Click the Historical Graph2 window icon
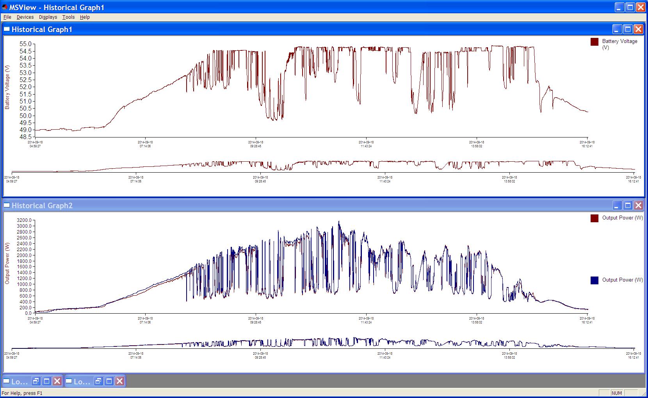The height and width of the screenshot is (398, 648). tap(7, 205)
